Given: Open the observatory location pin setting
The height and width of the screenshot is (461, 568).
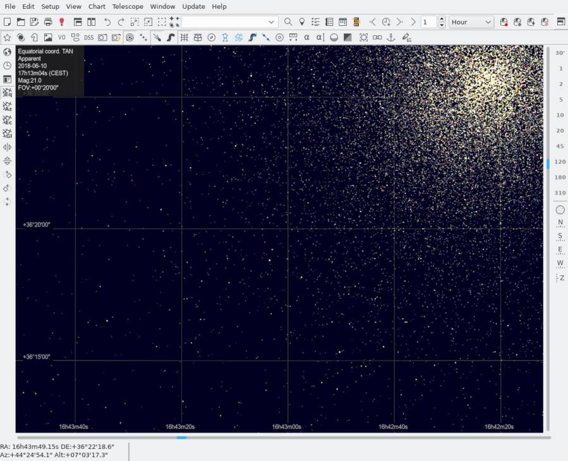Looking at the screenshot, I should pyautogui.click(x=302, y=22).
